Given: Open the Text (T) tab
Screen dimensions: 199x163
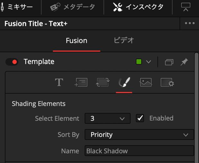Looking at the screenshot, I should (59, 82).
